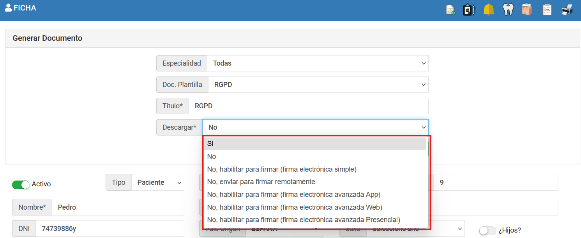Open the checklist clipboard icon
The width and height of the screenshot is (581, 238).
[547, 10]
